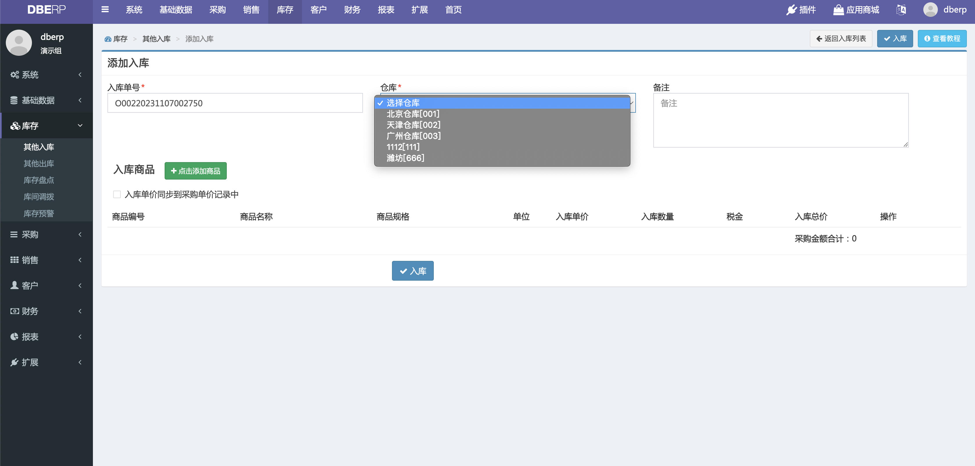
Task: Expand the 基础数据 sidebar chevron
Action: coord(80,100)
